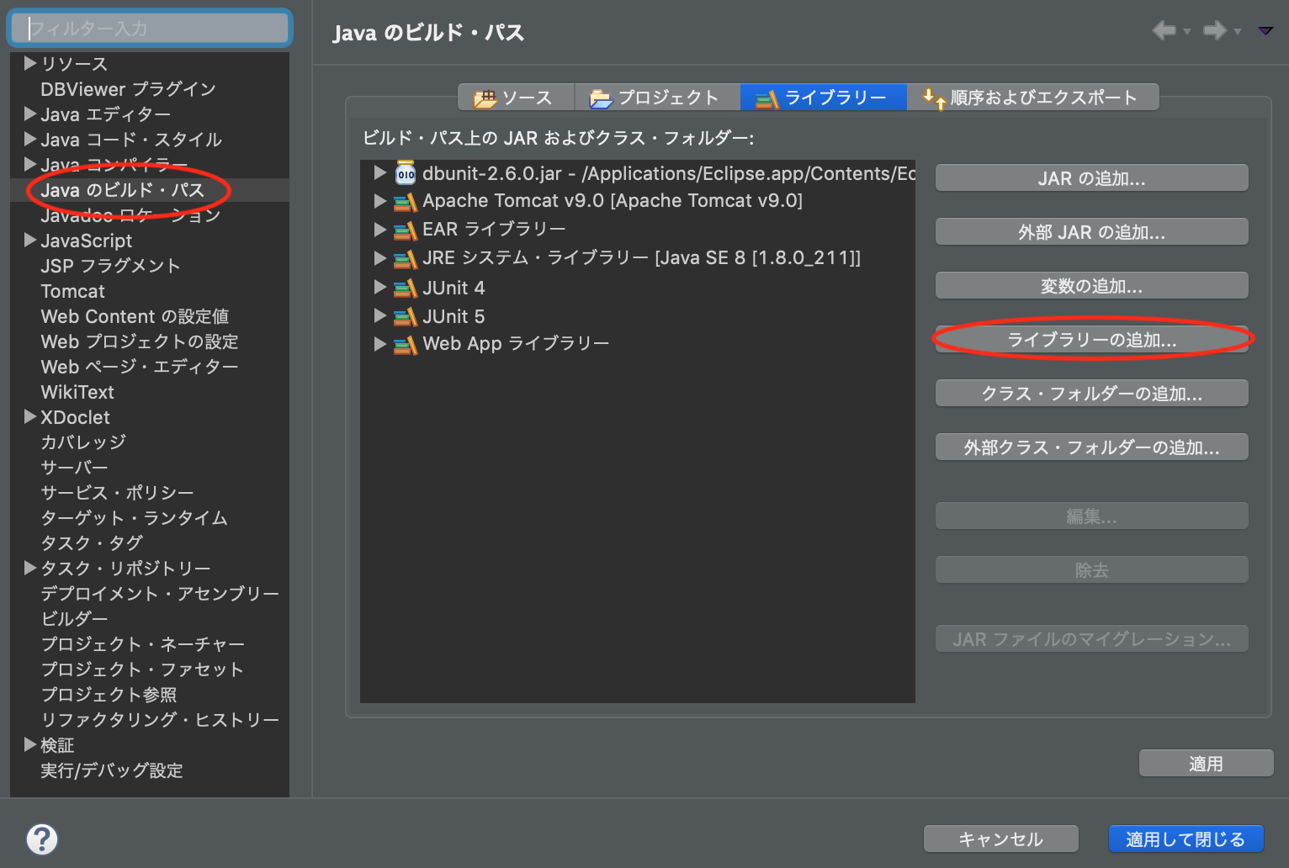Focus the フィルター入力 search field
Viewport: 1289px width, 868px height.
click(x=150, y=28)
